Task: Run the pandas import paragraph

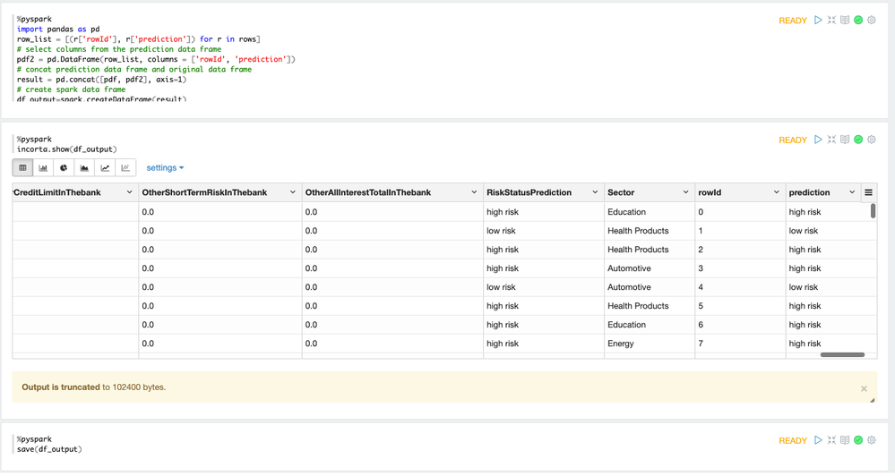Action: 818,20
